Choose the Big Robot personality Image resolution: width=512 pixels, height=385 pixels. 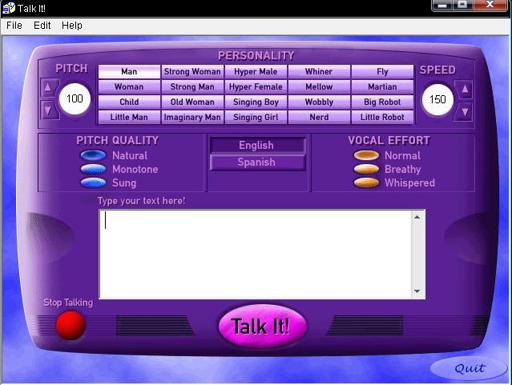[382, 102]
